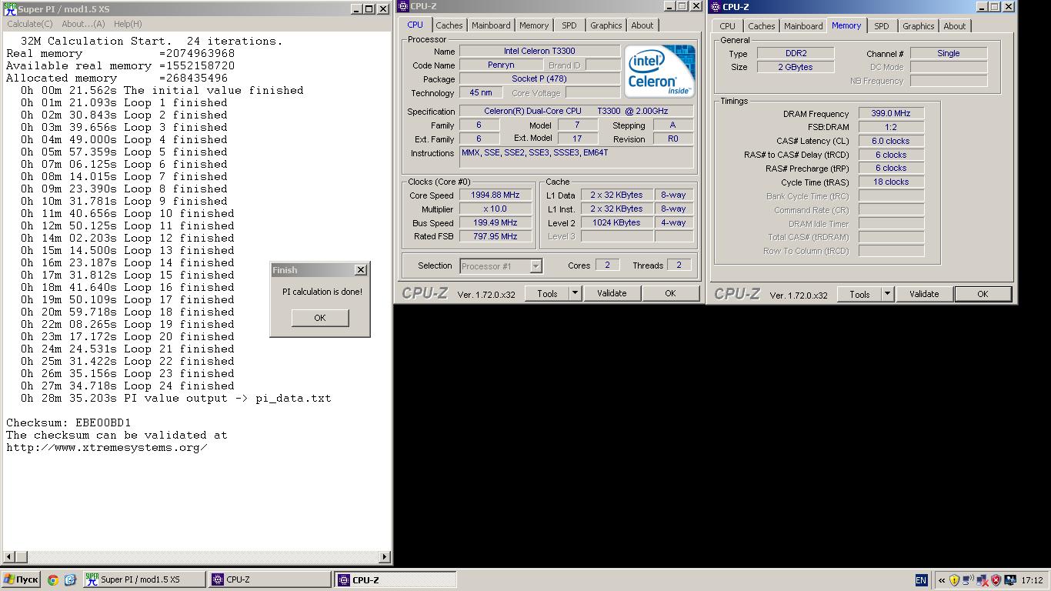The width and height of the screenshot is (1051, 591).
Task: Click the Bus Speed 199.49 MHz value
Action: pos(495,223)
